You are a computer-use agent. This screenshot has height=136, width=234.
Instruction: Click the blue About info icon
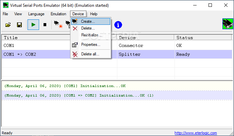tap(118, 25)
